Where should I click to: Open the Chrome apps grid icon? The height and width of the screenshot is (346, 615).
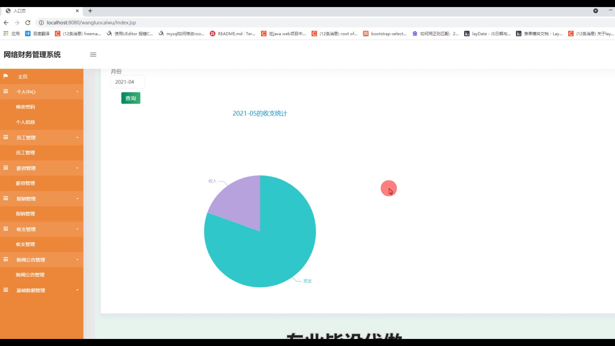point(6,33)
